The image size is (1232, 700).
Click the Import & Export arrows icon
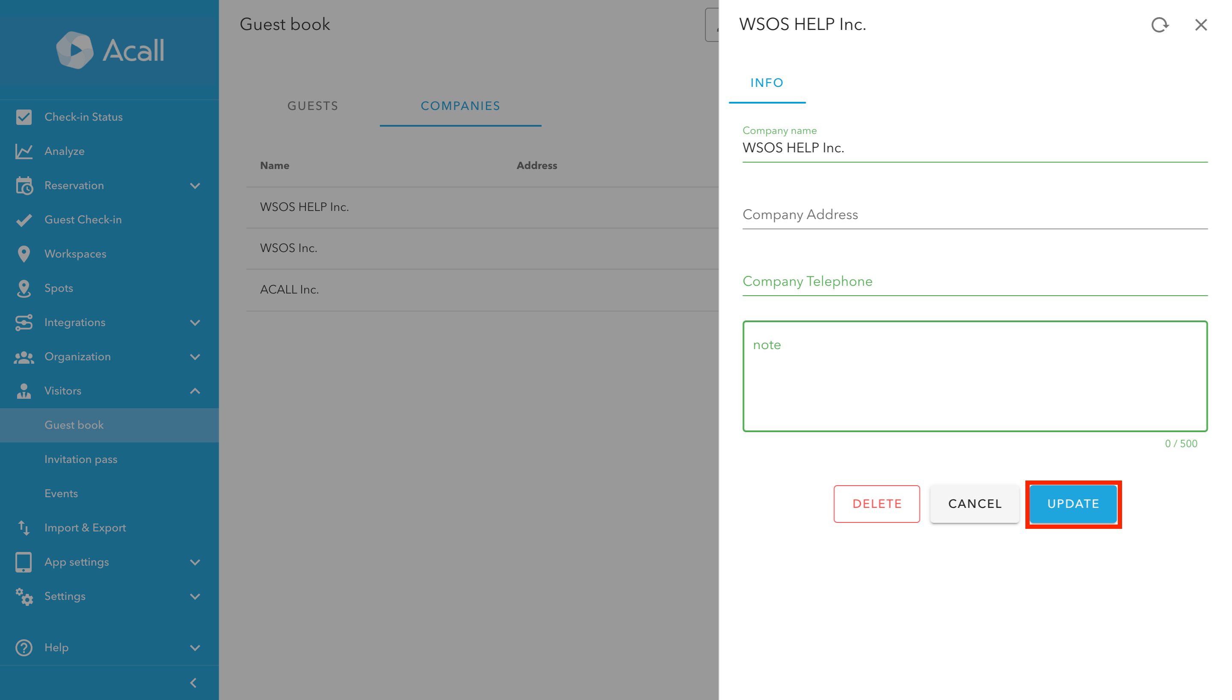point(24,528)
